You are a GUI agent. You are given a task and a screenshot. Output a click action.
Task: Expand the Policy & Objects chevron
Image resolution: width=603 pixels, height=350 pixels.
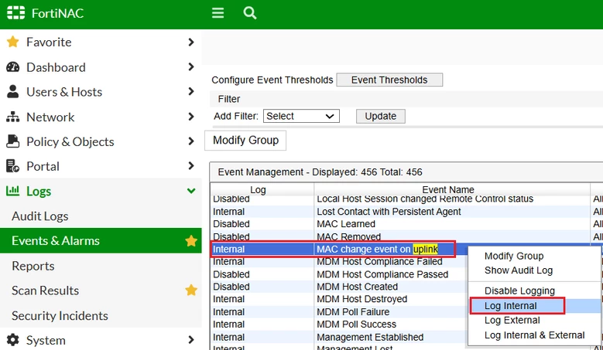click(x=191, y=141)
